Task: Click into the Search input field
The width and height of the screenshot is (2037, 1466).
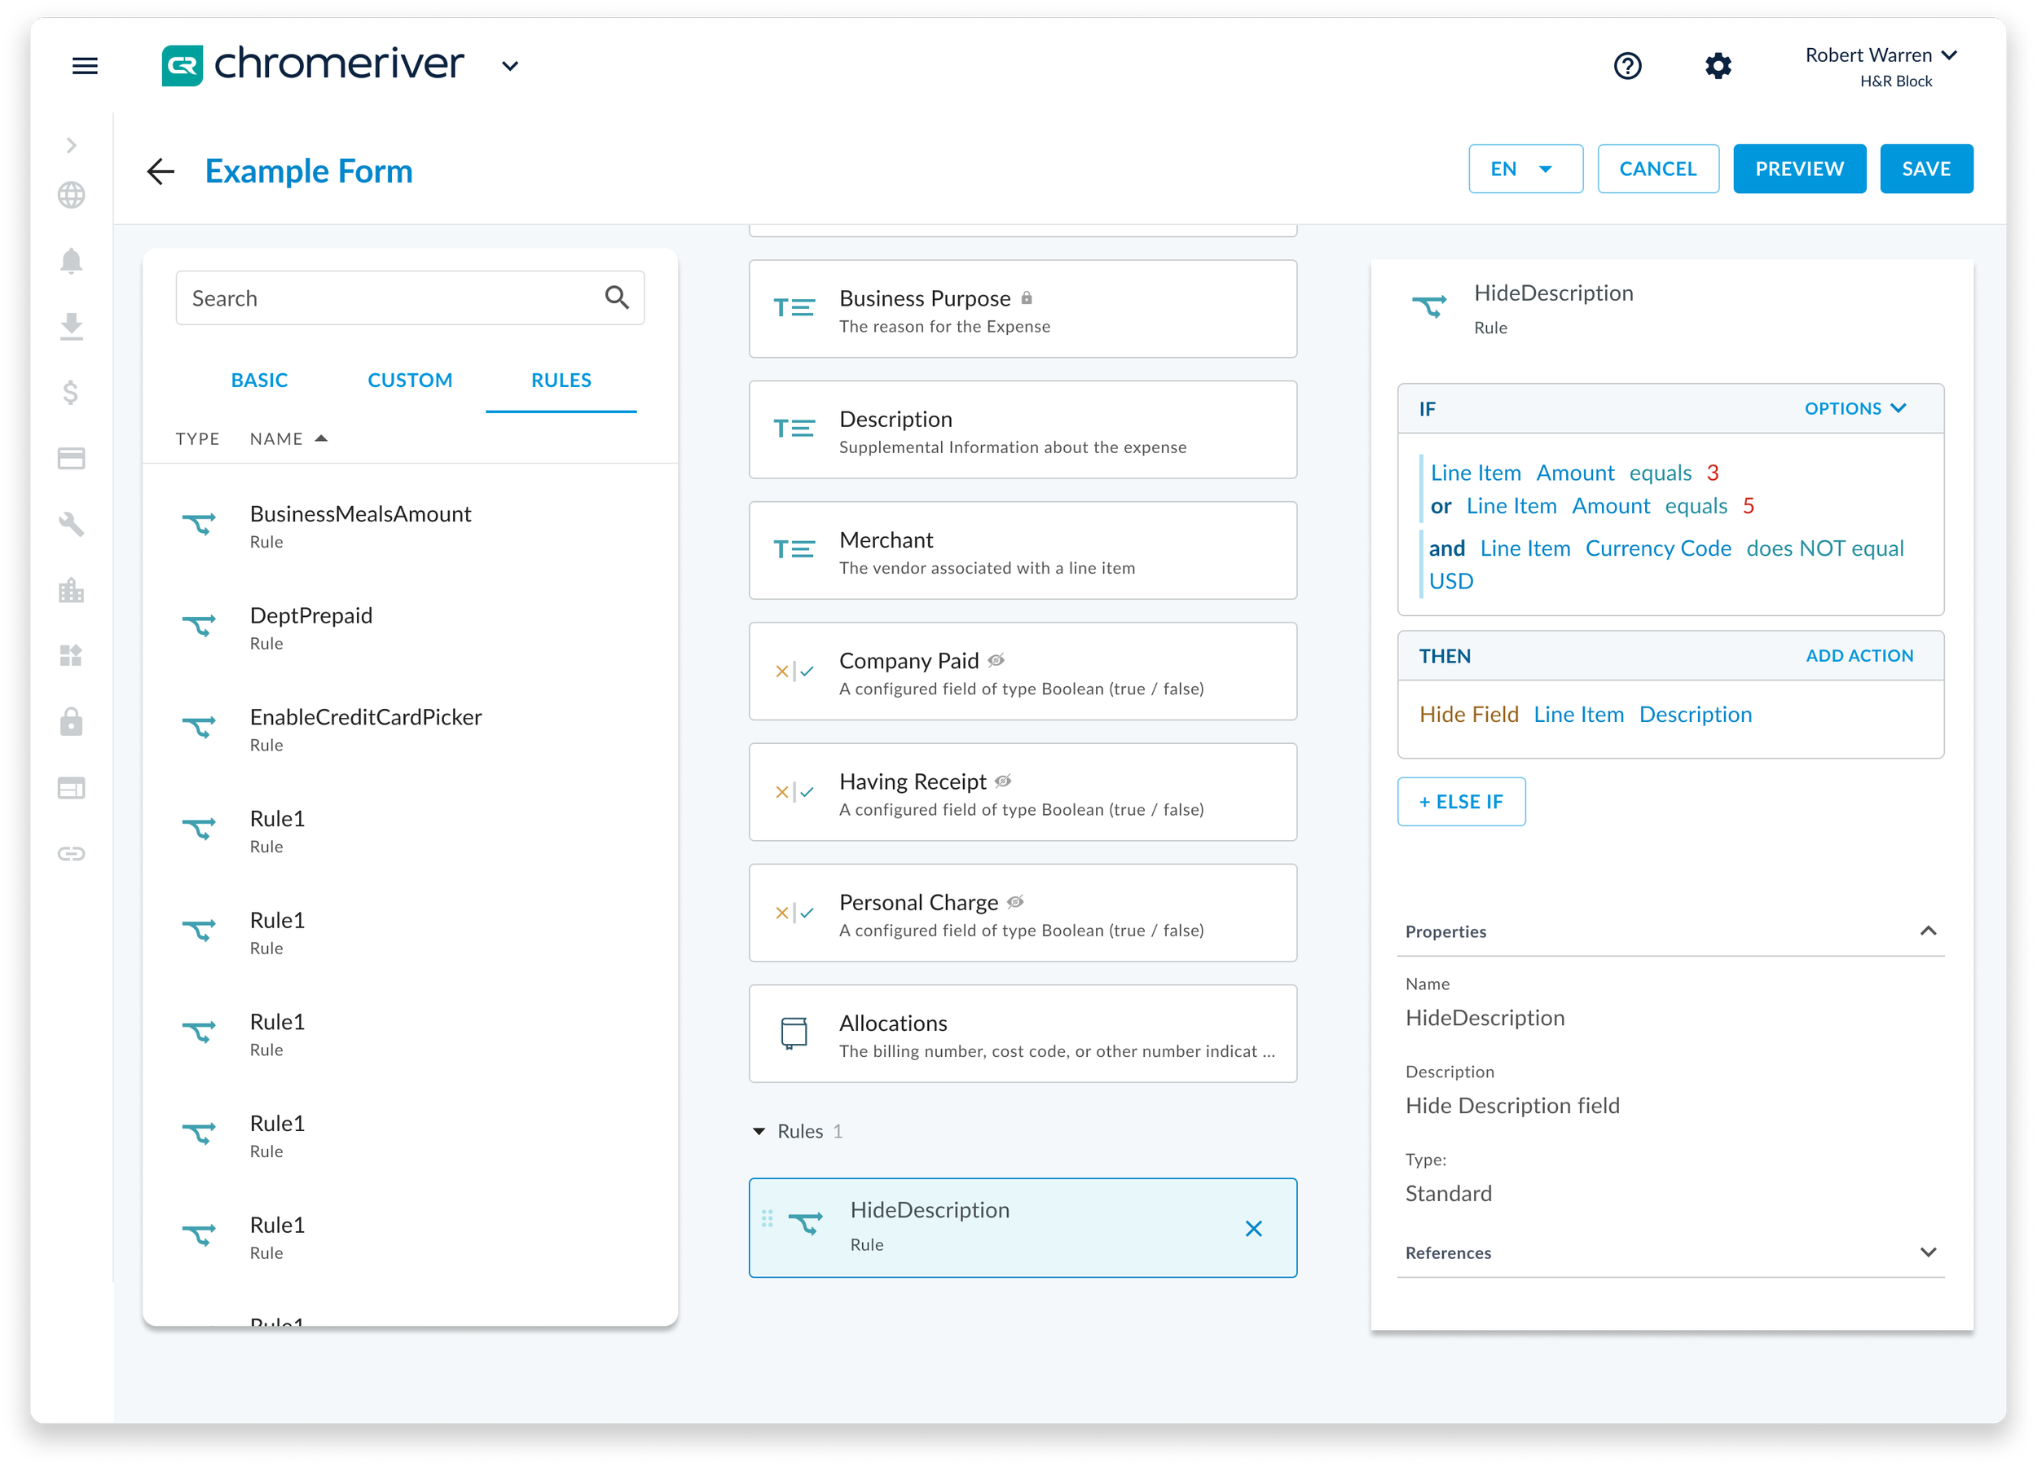Action: (x=386, y=298)
